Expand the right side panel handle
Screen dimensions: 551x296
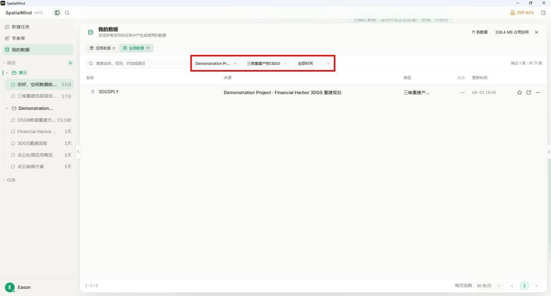pyautogui.click(x=549, y=152)
